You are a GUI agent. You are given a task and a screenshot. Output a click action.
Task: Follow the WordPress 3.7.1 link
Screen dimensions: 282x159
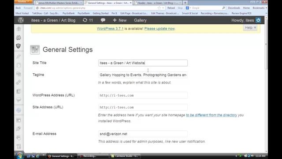[110, 28]
